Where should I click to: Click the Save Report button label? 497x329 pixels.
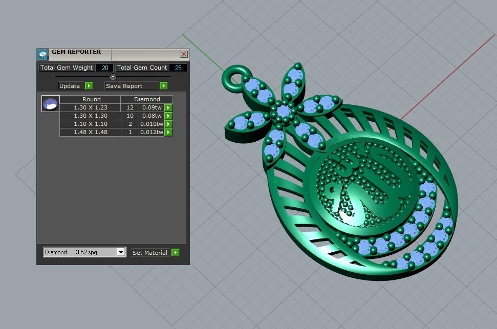[132, 86]
